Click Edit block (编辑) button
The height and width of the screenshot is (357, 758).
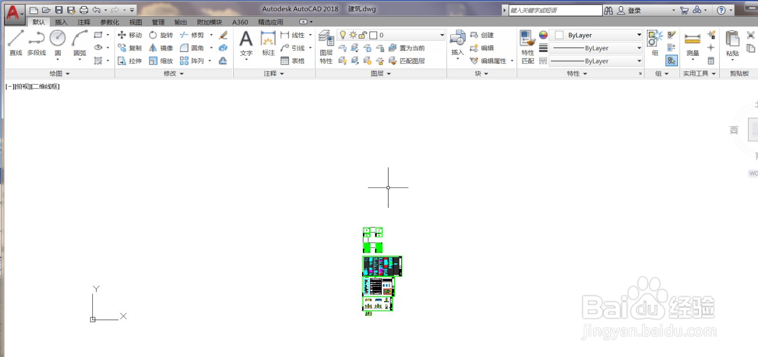[482, 48]
